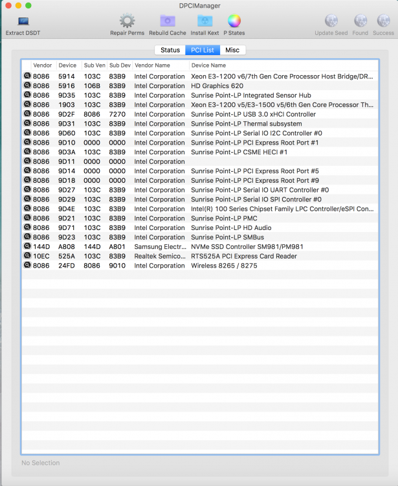
Task: Click Wireless 8265 / 8275 device name
Action: coord(224,266)
